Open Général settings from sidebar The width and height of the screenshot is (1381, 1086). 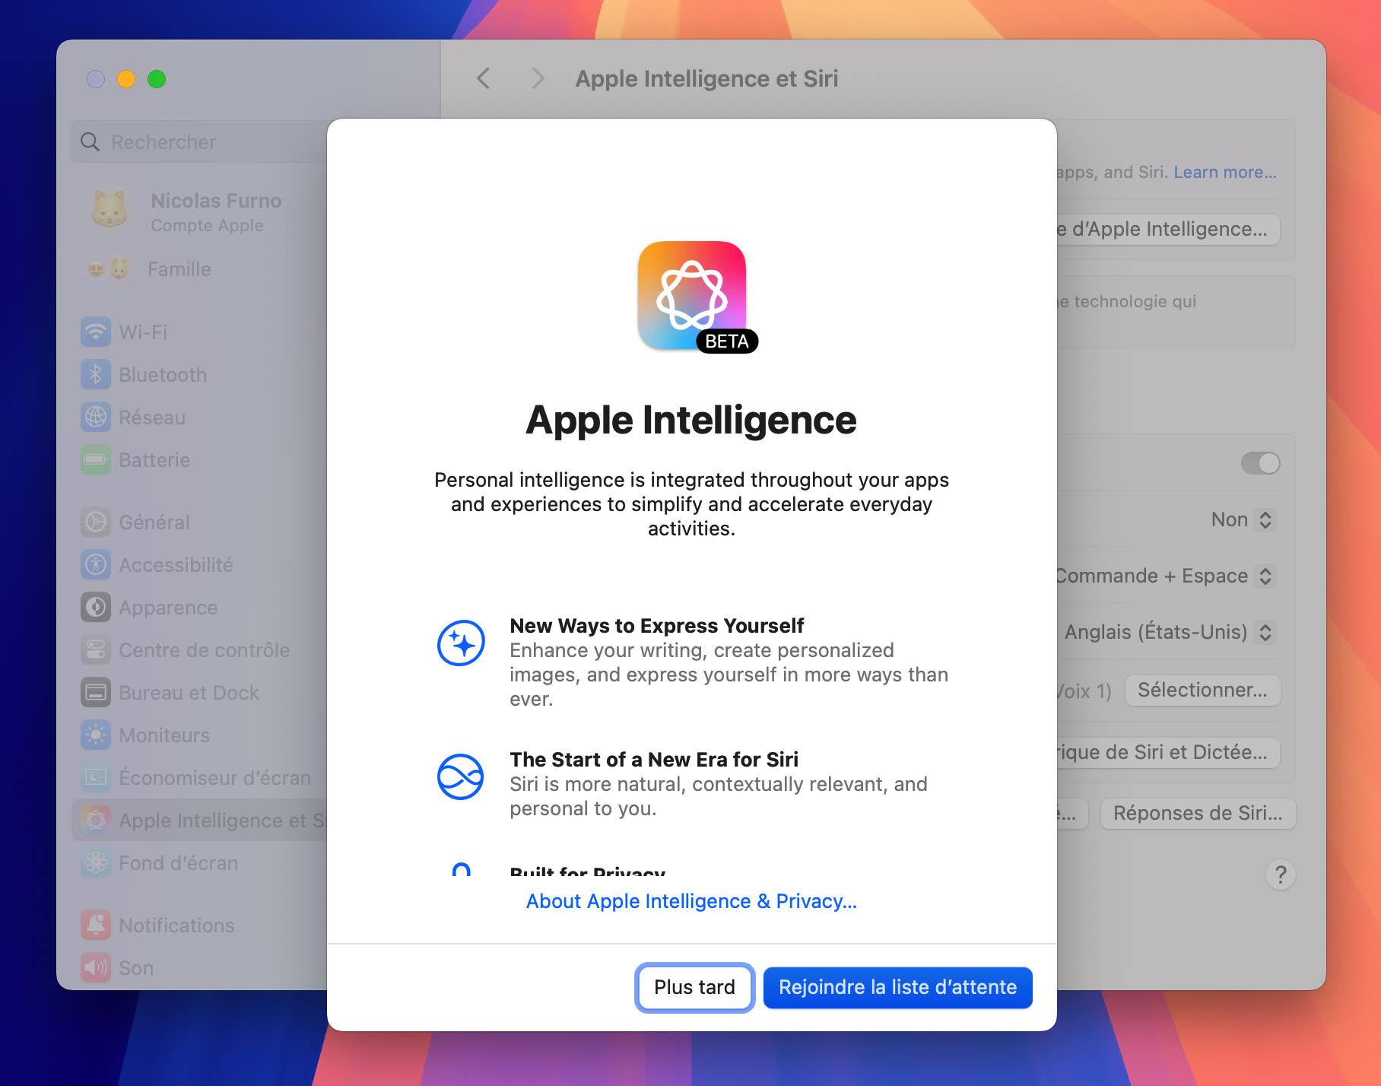[154, 522]
